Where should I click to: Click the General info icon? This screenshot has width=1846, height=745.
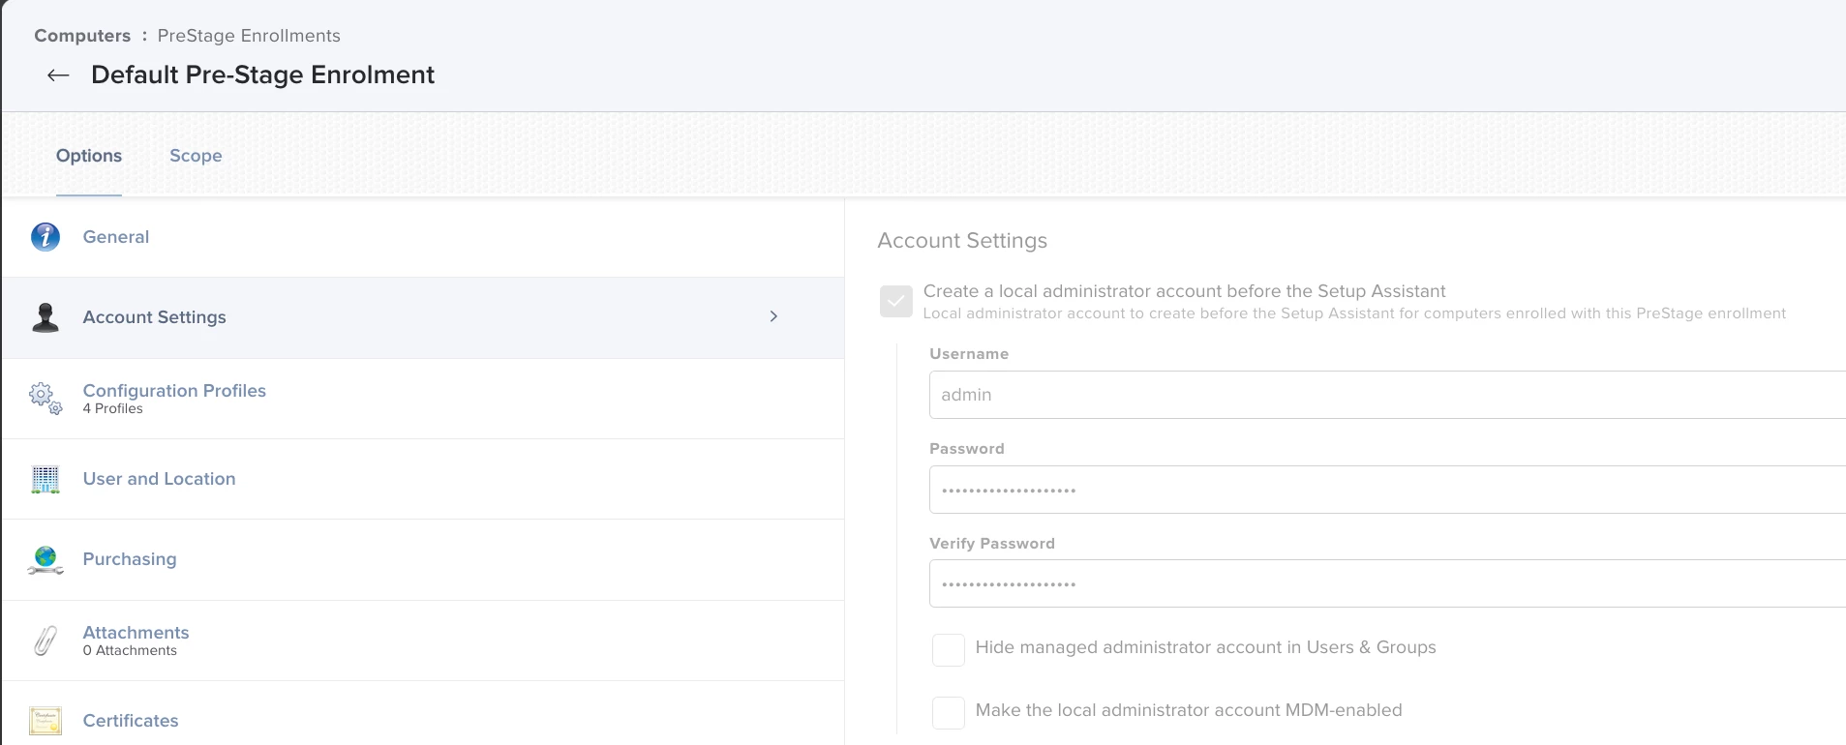pyautogui.click(x=45, y=237)
